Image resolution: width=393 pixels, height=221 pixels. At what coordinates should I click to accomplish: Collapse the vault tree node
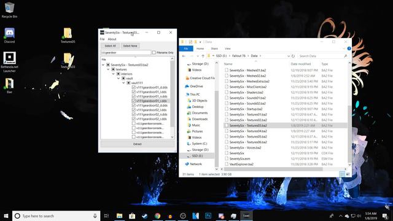(x=119, y=78)
